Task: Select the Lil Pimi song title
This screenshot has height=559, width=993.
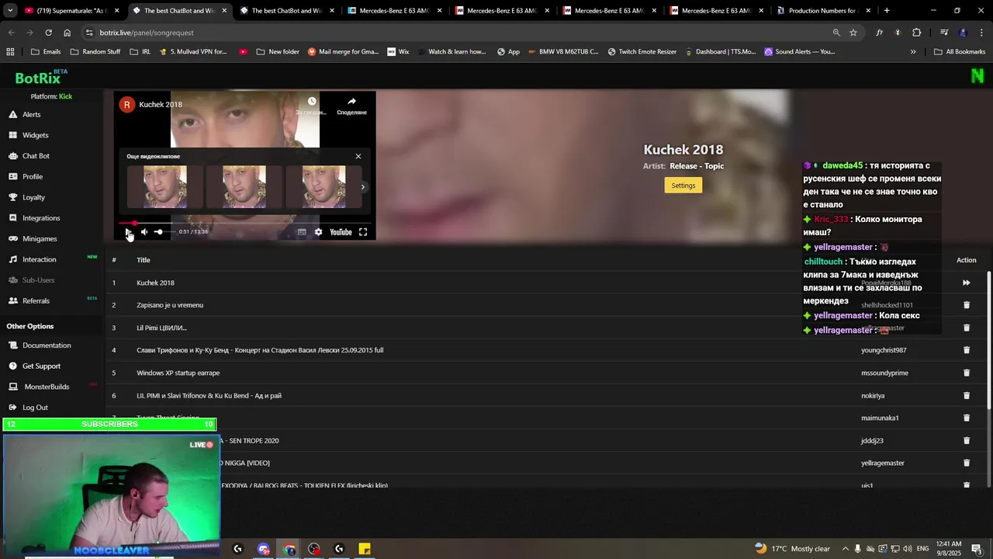Action: [x=161, y=328]
